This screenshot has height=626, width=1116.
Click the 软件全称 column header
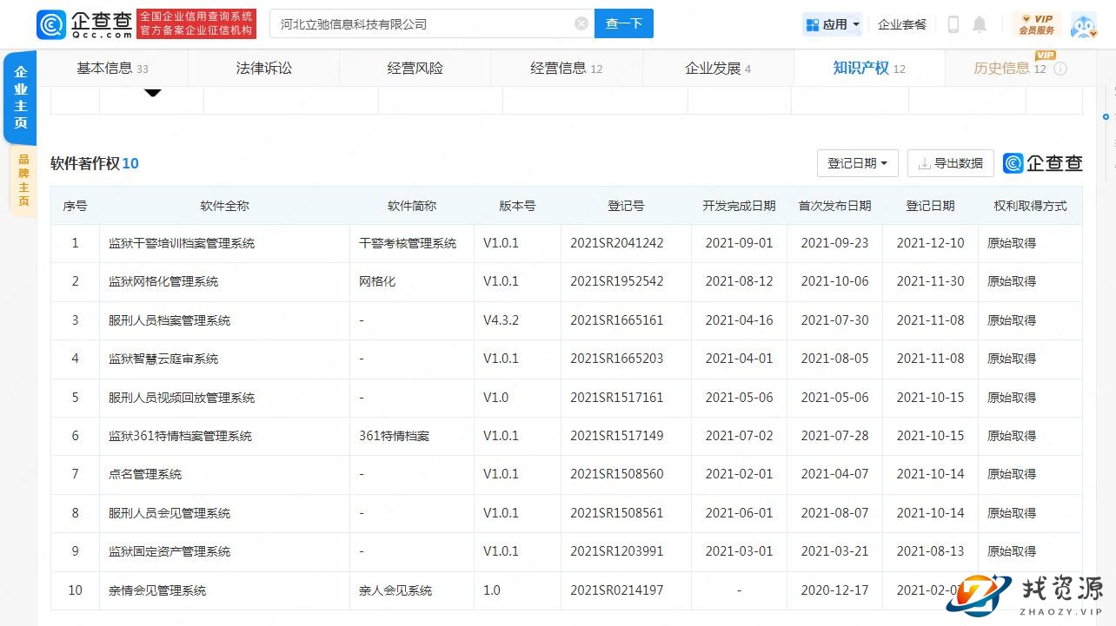pyautogui.click(x=224, y=206)
